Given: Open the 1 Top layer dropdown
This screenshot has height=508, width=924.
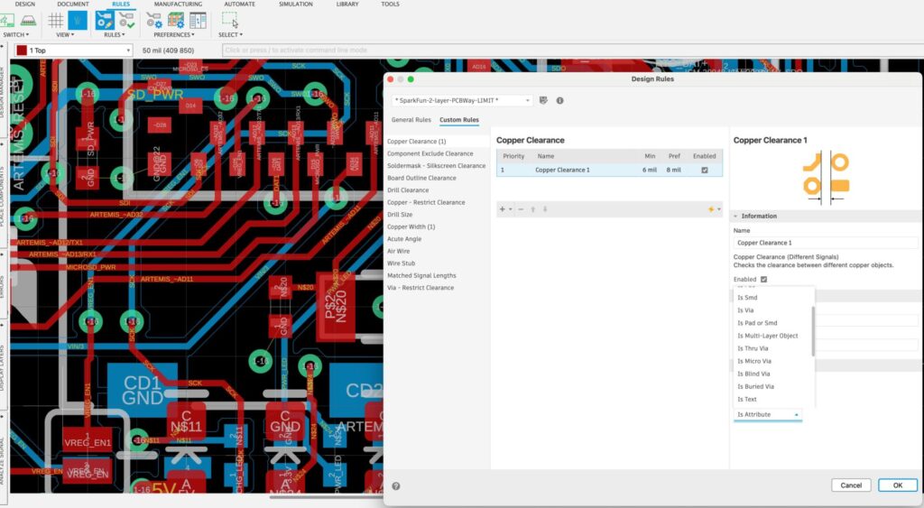Looking at the screenshot, I should [x=72, y=51].
